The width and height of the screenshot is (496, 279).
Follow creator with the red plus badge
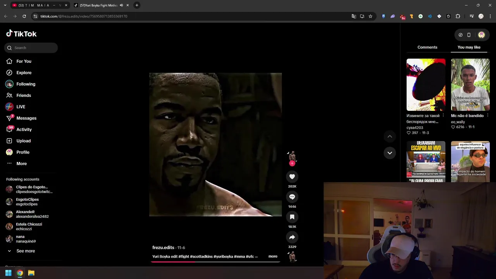292,164
